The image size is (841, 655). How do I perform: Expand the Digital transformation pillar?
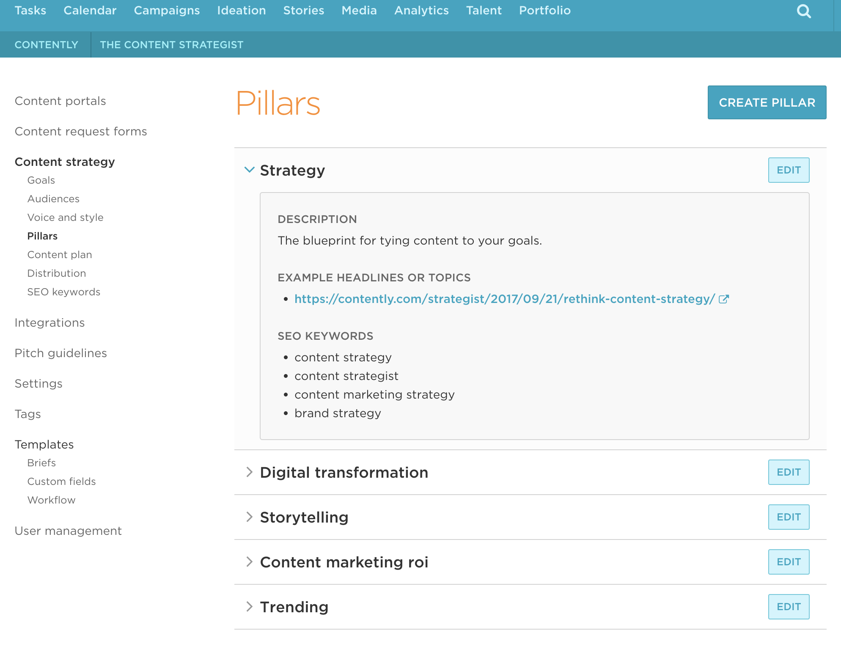[249, 473]
